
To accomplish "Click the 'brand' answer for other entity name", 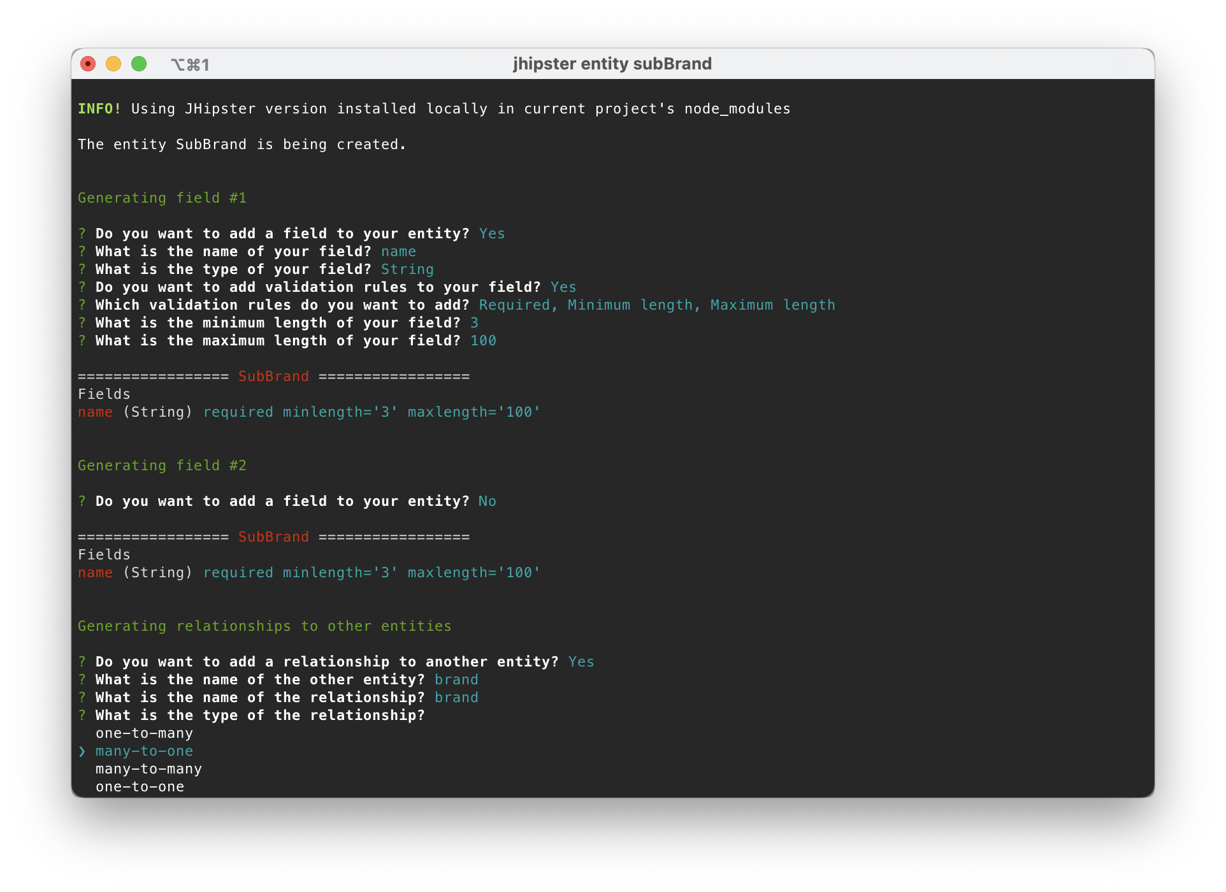I will (x=456, y=680).
